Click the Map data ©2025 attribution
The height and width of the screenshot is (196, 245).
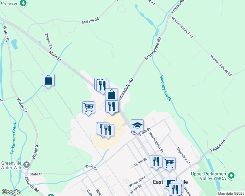point(231,194)
